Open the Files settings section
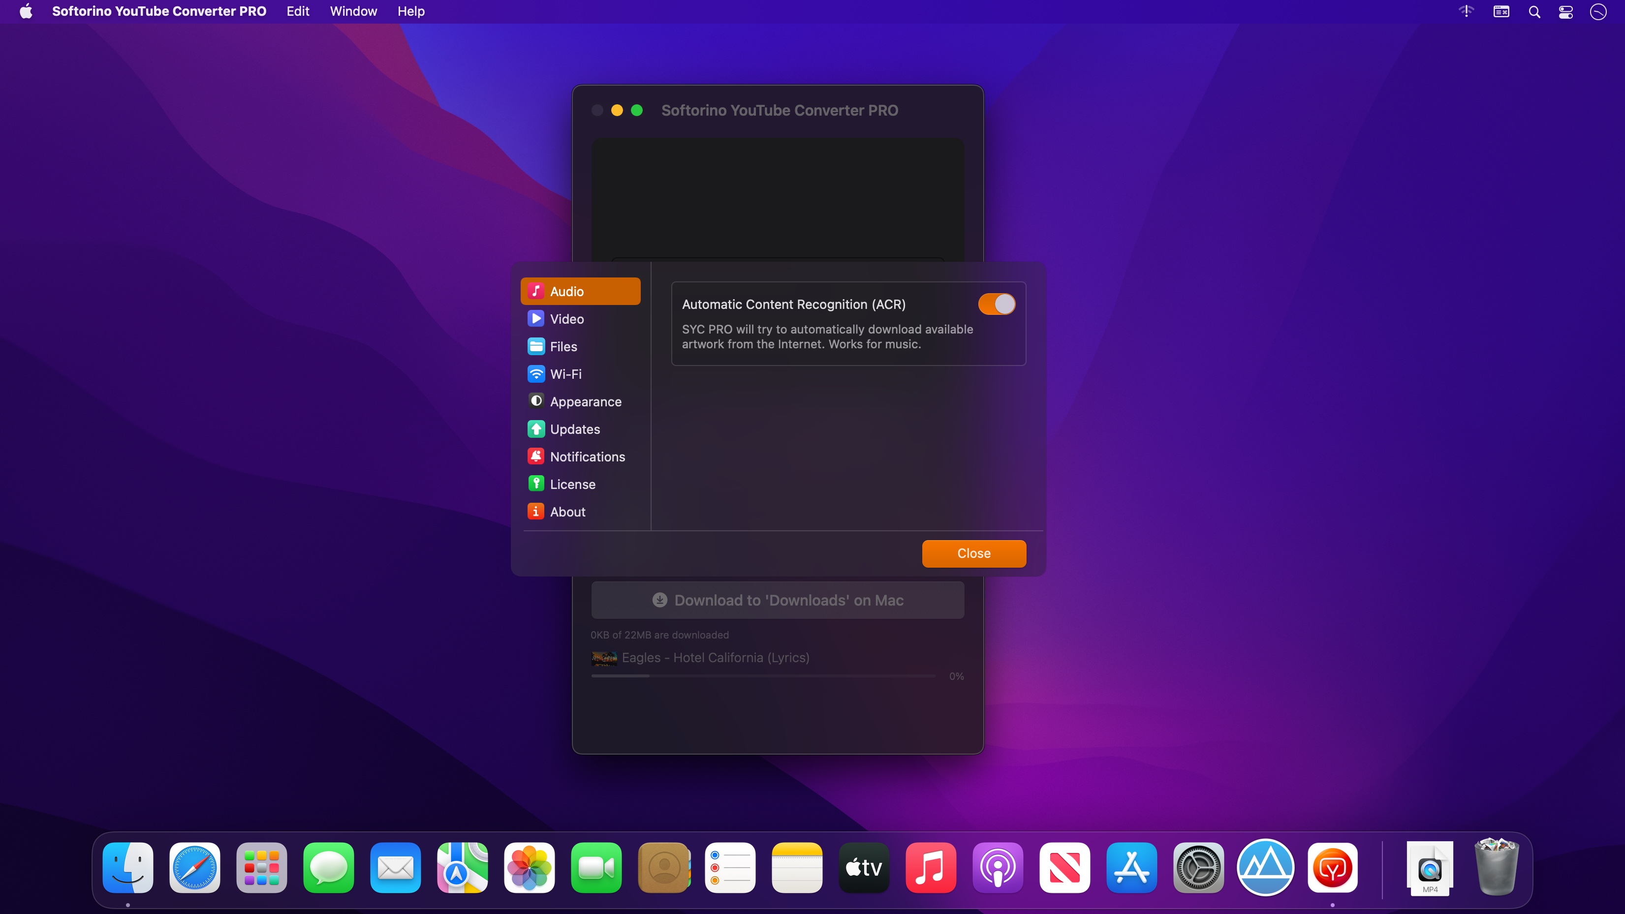Viewport: 1625px width, 914px height. tap(580, 346)
